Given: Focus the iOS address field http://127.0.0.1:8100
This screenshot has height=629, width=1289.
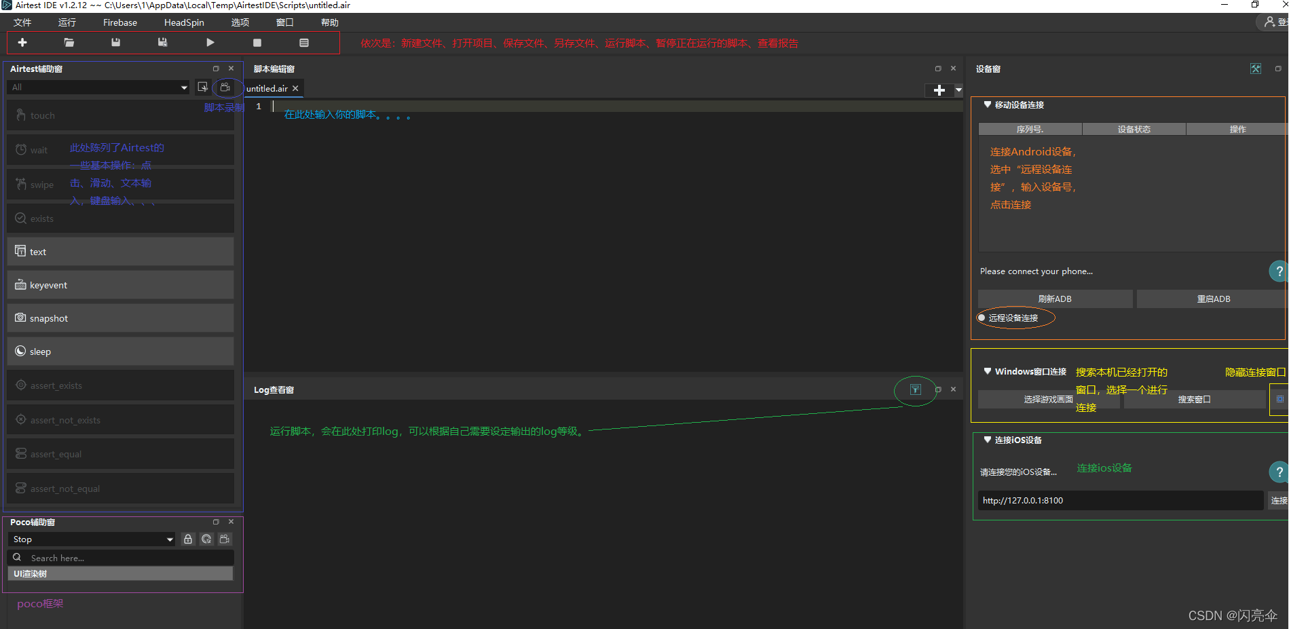Looking at the screenshot, I should 1120,500.
